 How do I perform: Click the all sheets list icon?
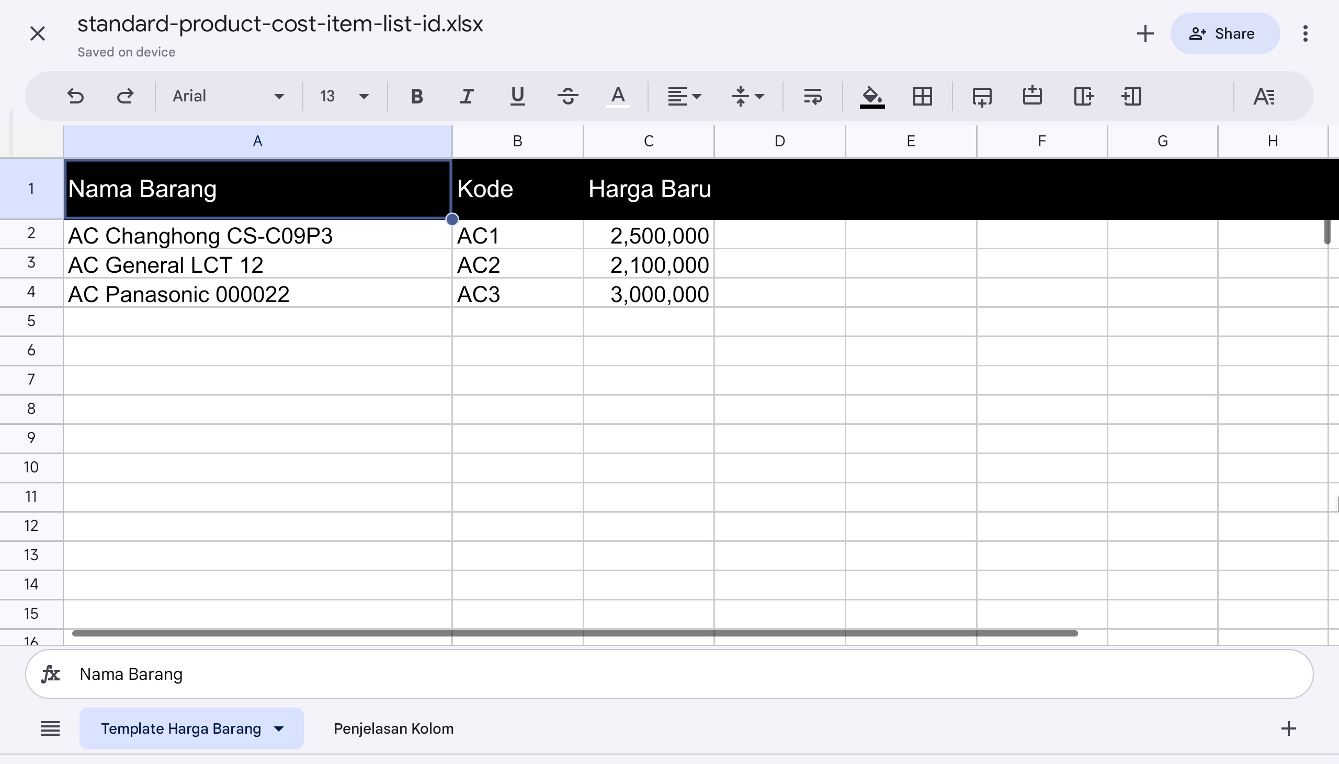coord(50,728)
